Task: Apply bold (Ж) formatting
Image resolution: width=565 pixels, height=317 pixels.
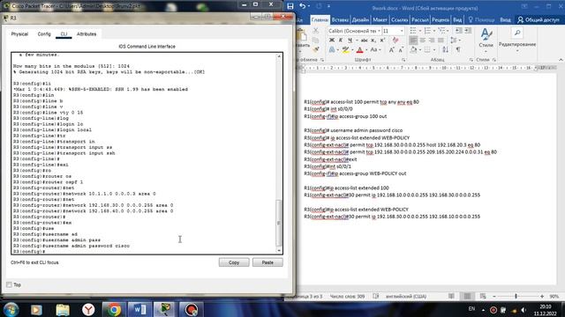Action: [332, 41]
